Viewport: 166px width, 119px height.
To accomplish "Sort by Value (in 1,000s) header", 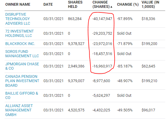I will point(152,5).
